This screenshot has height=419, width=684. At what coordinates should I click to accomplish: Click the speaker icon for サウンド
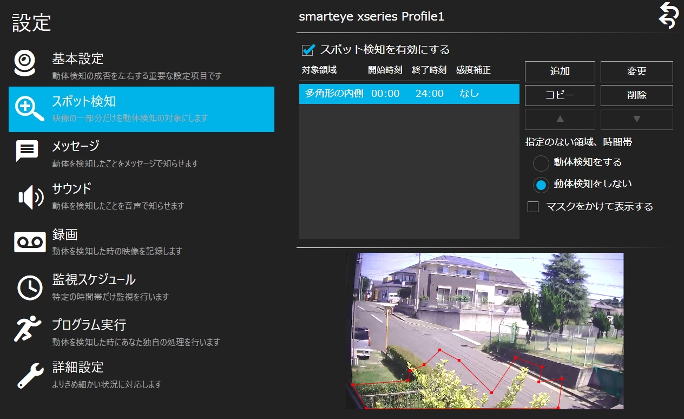pos(30,197)
